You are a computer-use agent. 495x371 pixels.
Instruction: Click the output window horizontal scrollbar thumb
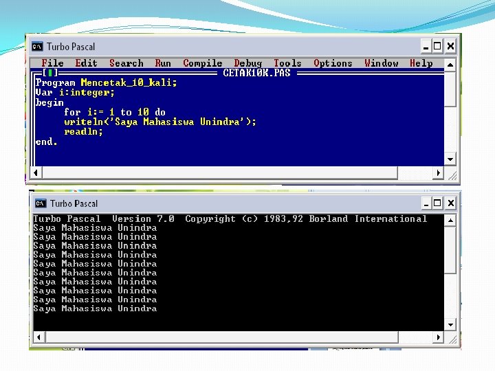[222, 337]
